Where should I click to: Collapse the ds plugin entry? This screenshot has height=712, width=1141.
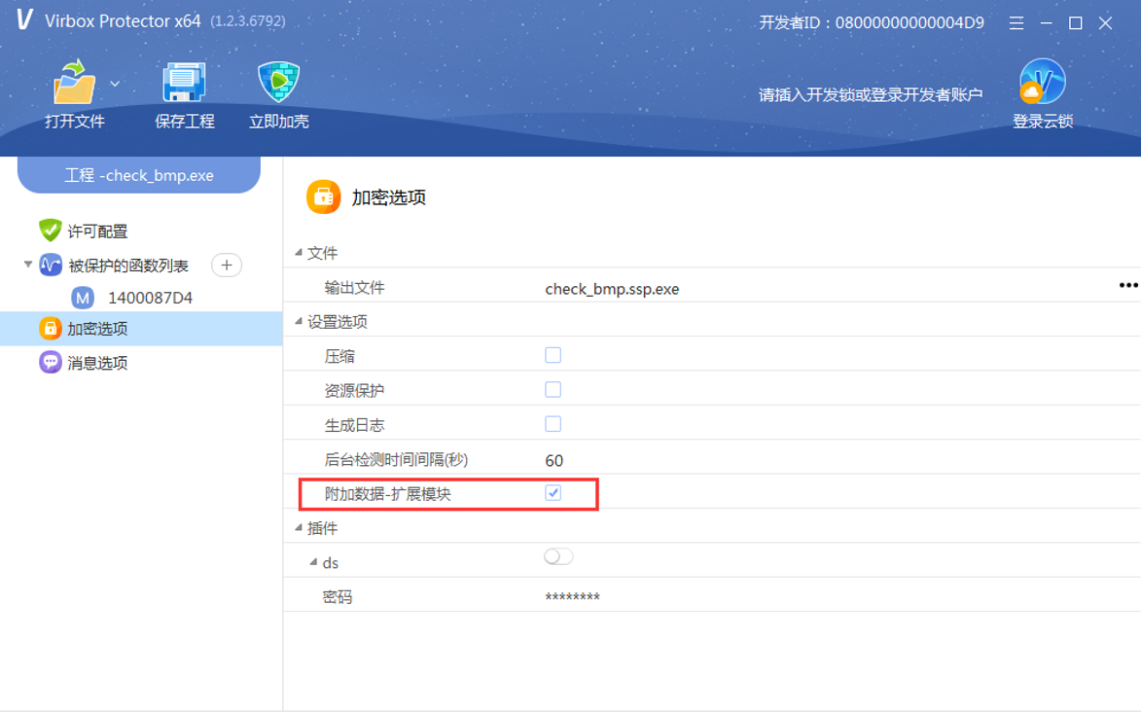(313, 562)
